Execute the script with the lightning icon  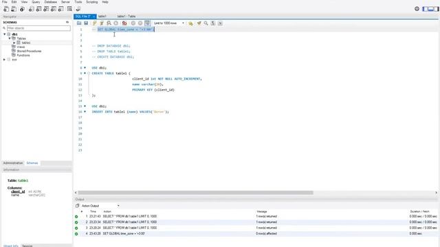click(95, 23)
